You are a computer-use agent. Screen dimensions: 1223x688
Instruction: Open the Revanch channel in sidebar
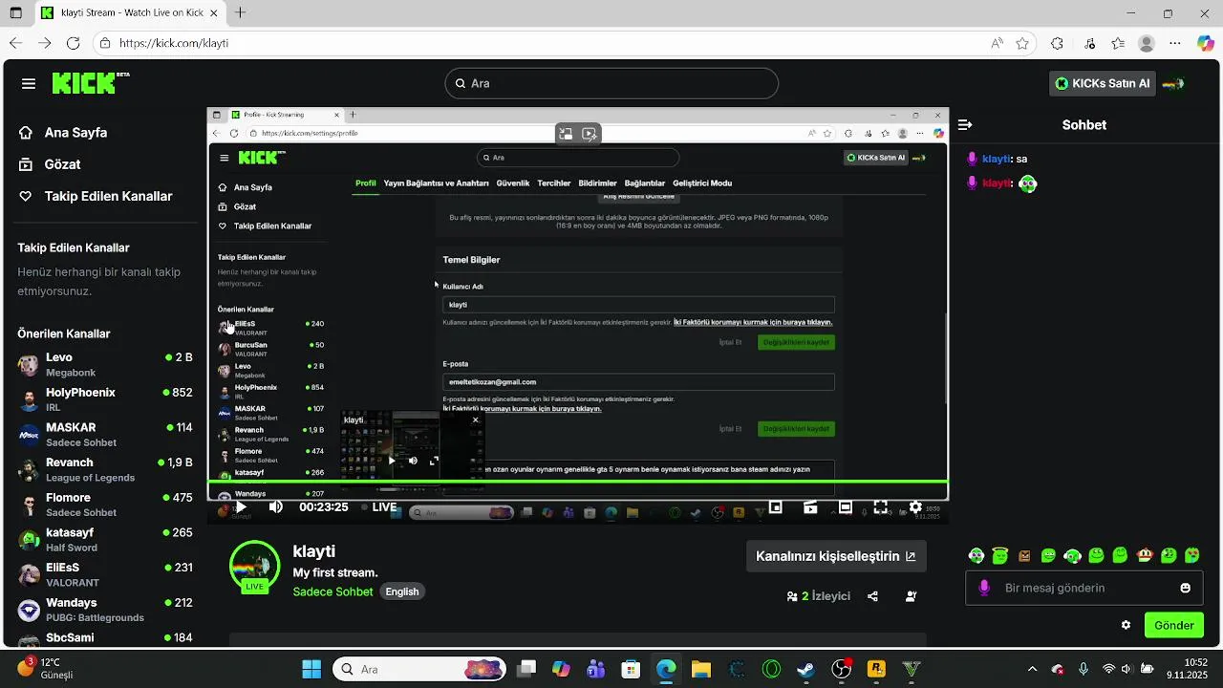[x=105, y=469]
